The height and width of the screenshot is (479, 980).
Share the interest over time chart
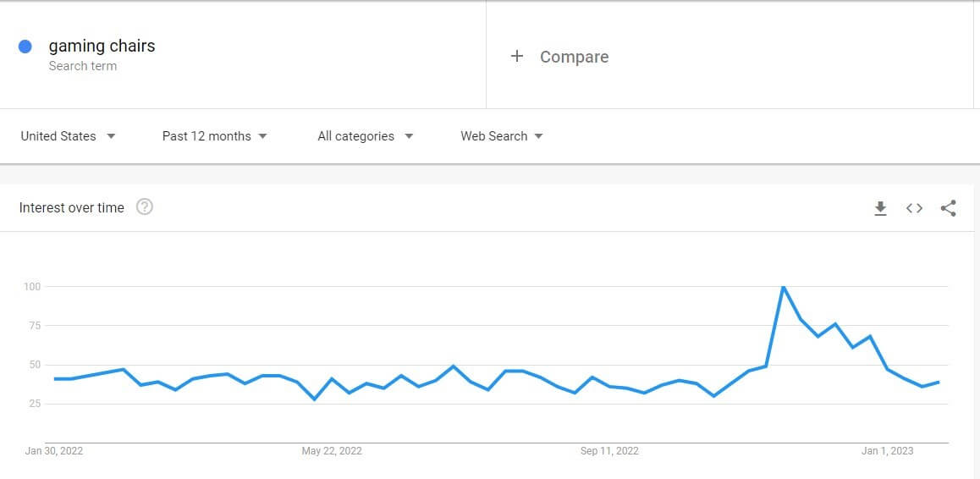click(x=948, y=208)
